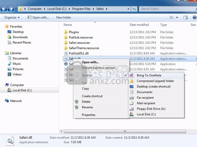Viewport: 197px width, 147px height.
Task: Click Program Files in the breadcrumb
Action: pos(81,9)
